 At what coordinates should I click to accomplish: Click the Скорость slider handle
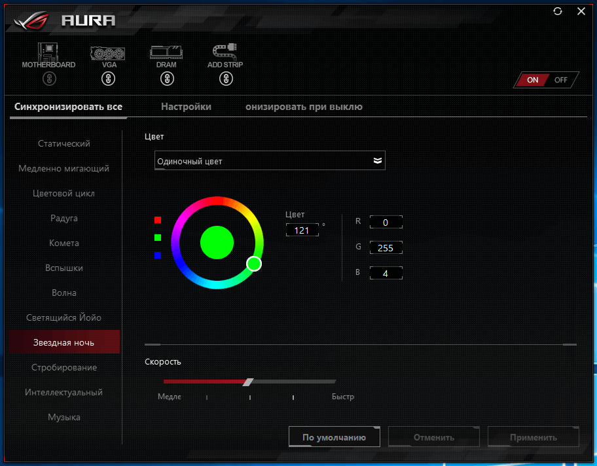(247, 382)
